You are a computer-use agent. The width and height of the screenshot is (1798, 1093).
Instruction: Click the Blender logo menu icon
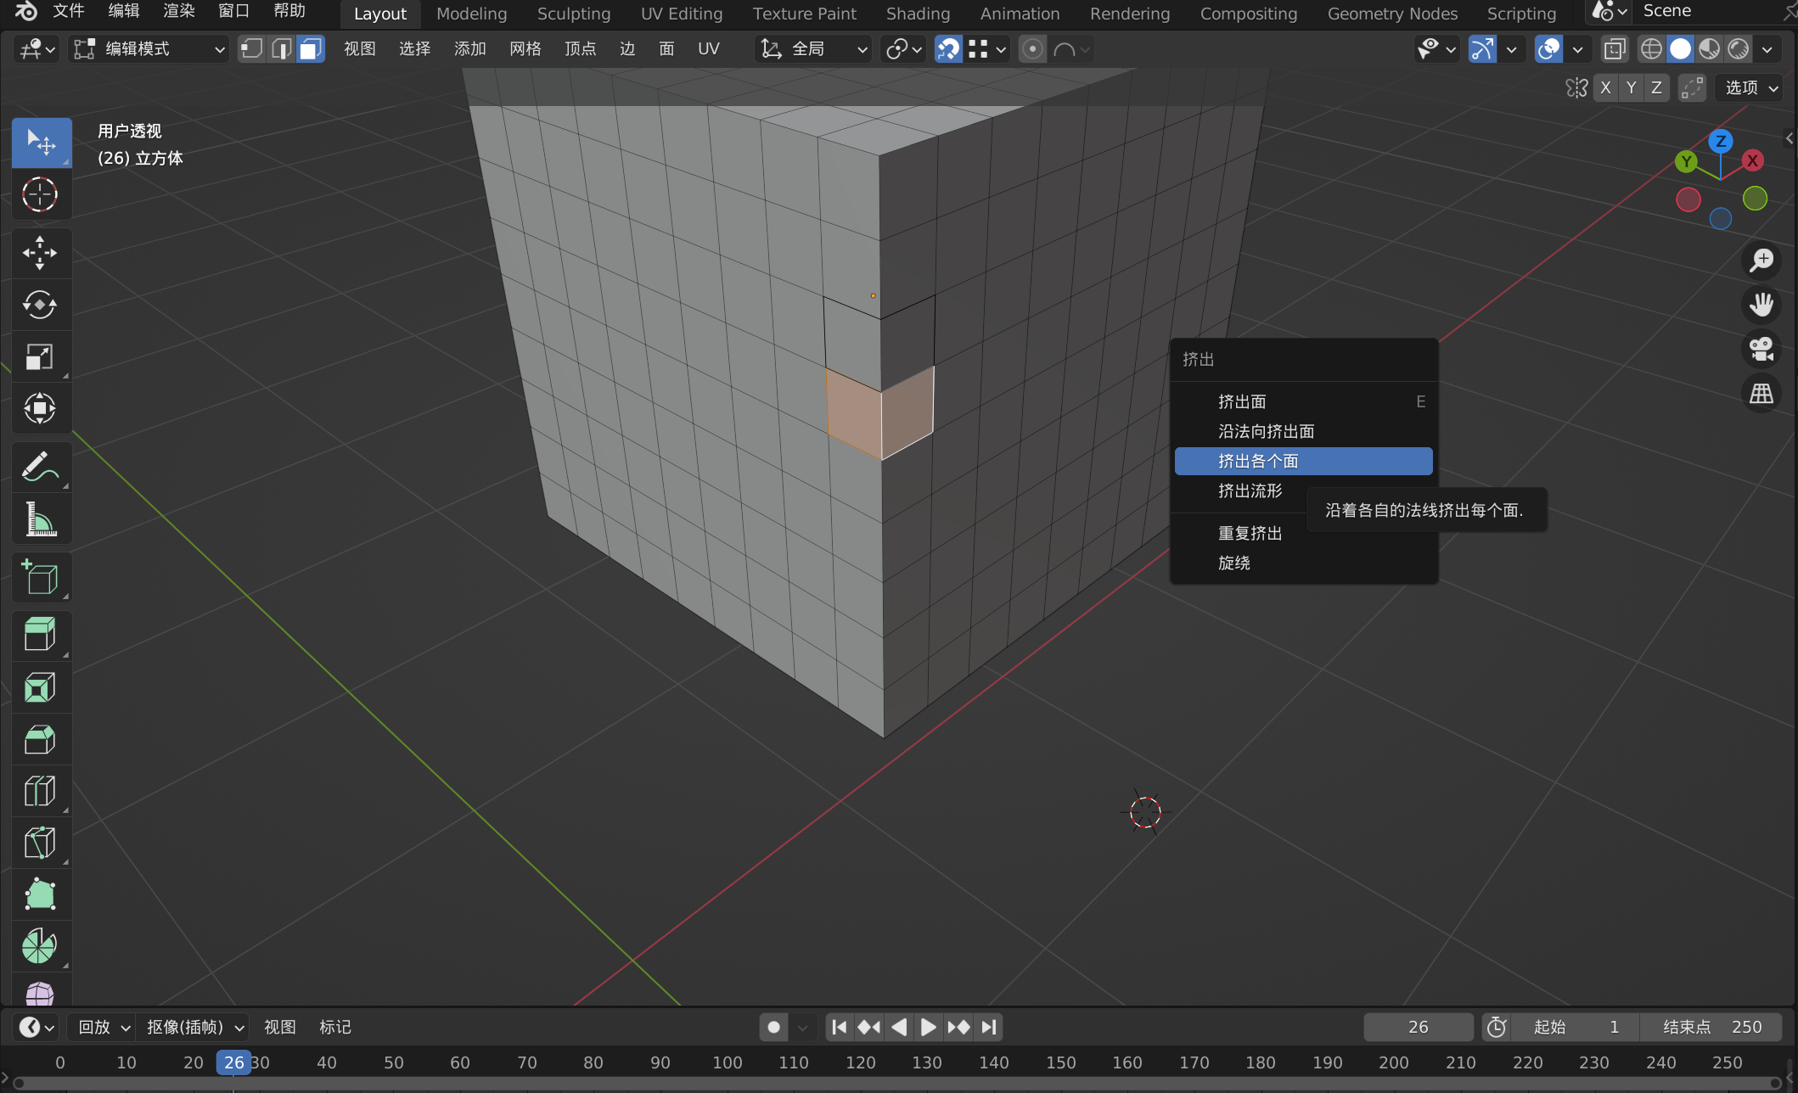coord(25,12)
